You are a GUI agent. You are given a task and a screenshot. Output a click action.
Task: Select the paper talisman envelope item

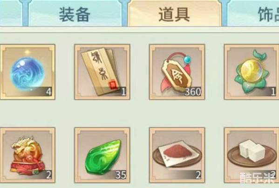[x=102, y=72]
